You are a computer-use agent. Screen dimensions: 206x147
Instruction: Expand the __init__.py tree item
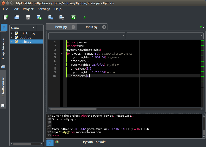click(x=12, y=33)
